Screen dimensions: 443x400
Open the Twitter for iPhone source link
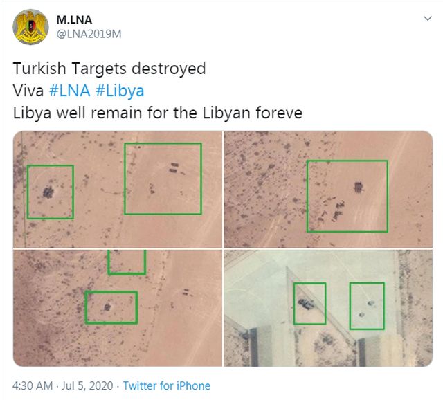[167, 385]
